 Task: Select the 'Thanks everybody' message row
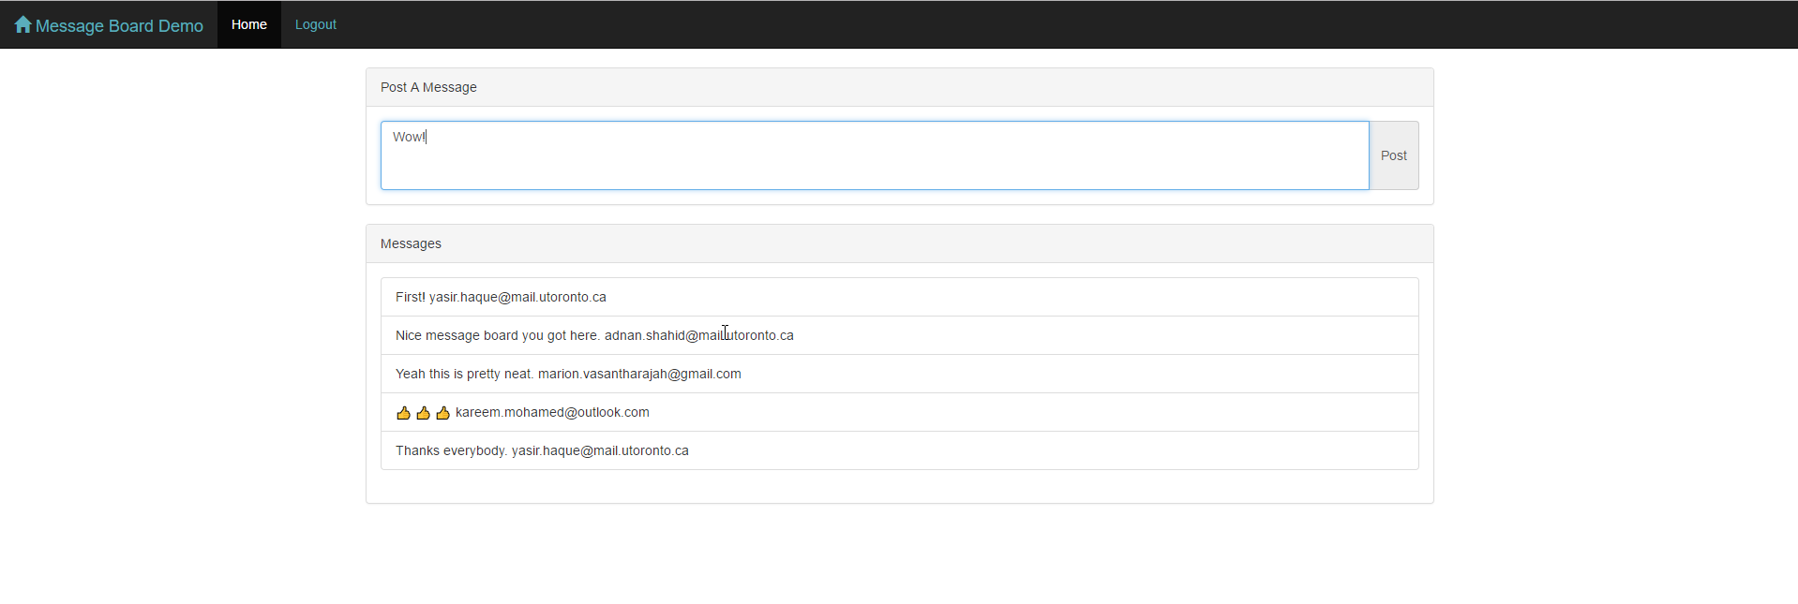pyautogui.click(x=900, y=450)
